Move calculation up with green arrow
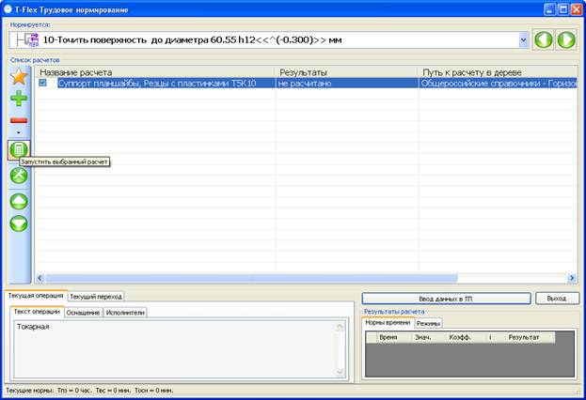Screen dimensions: 586x400 (19, 202)
